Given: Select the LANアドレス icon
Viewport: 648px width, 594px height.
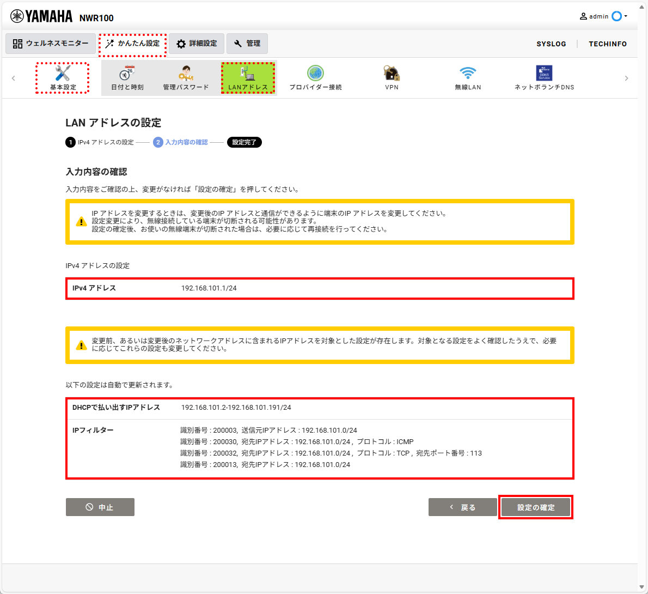Looking at the screenshot, I should [248, 78].
